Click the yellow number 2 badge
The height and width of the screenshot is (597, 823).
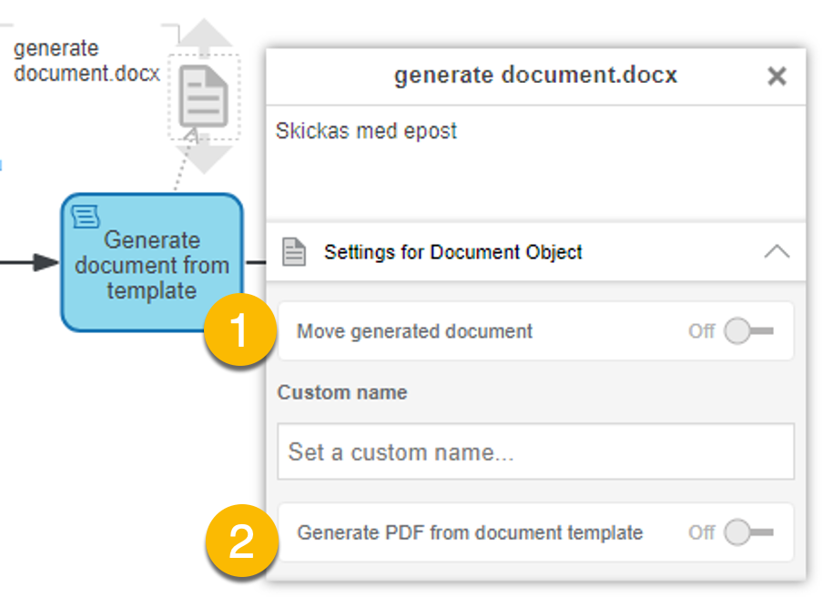pos(240,541)
